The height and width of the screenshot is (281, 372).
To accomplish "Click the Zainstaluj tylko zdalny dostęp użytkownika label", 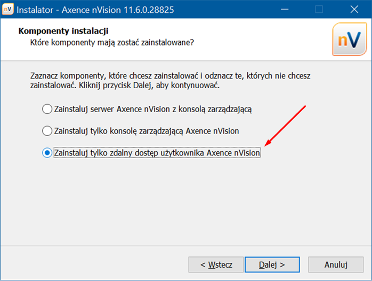I will [157, 153].
